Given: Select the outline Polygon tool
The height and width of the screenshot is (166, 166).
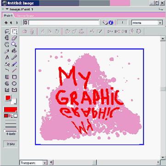Looking at the screenshot, I should [14, 90].
